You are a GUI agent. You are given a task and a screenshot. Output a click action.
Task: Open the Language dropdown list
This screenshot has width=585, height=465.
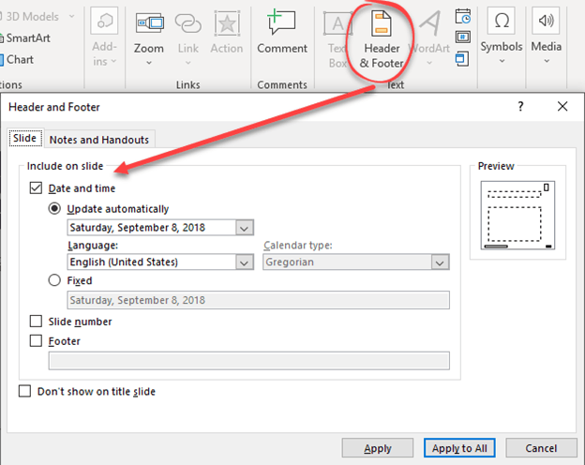245,262
